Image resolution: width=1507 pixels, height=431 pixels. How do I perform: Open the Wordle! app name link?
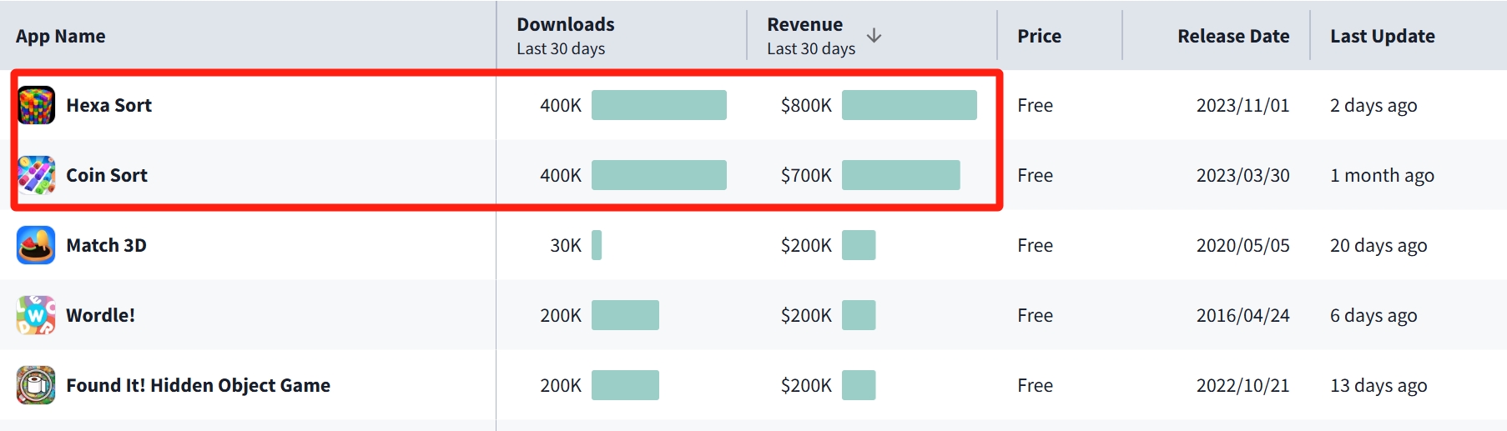pyautogui.click(x=101, y=315)
